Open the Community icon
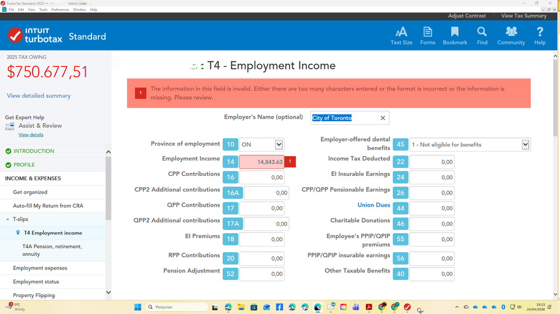560x314 pixels. [511, 35]
